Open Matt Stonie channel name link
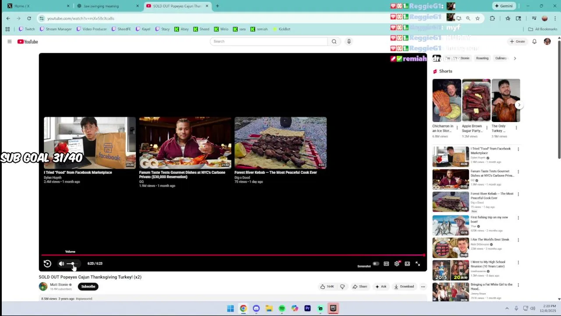The image size is (561, 316). tap(59, 284)
